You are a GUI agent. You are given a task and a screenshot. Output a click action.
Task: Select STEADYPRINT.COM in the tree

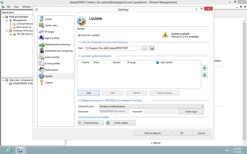tap(23, 83)
